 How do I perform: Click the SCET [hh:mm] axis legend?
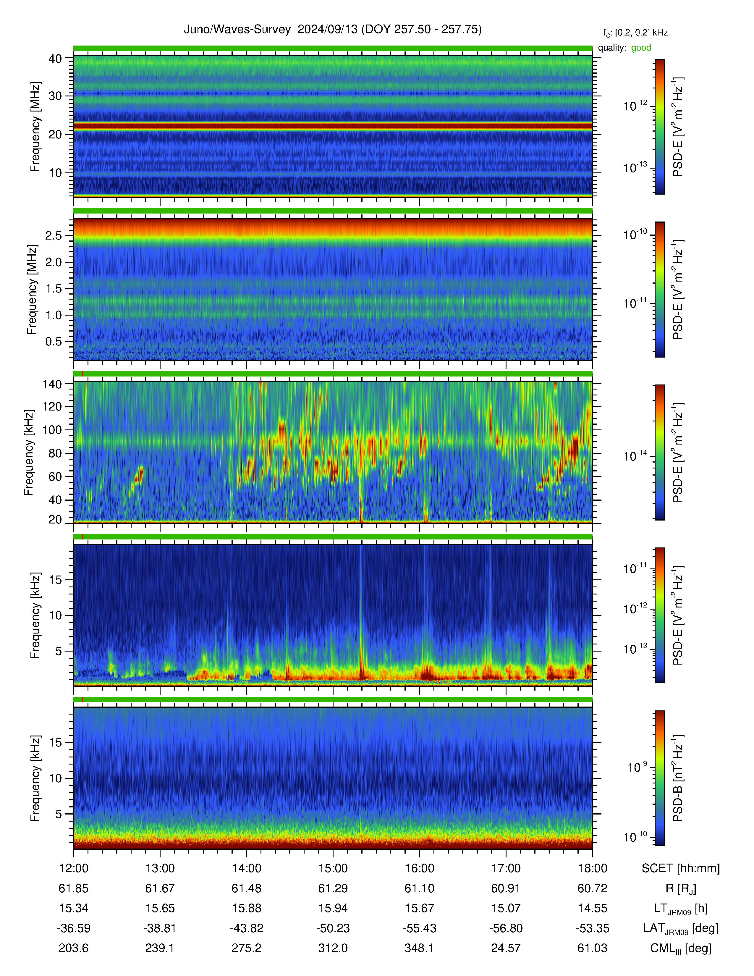pos(681,868)
